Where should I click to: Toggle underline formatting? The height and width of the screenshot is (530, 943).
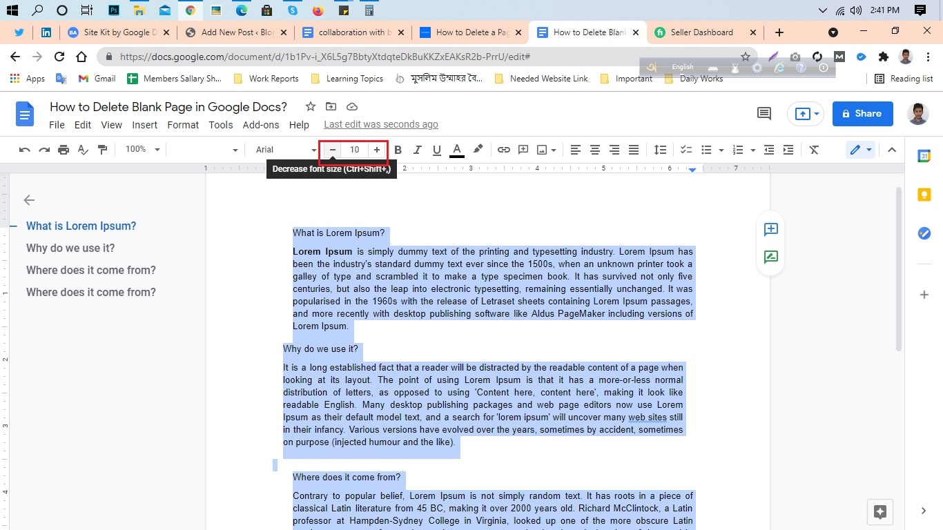click(x=436, y=149)
